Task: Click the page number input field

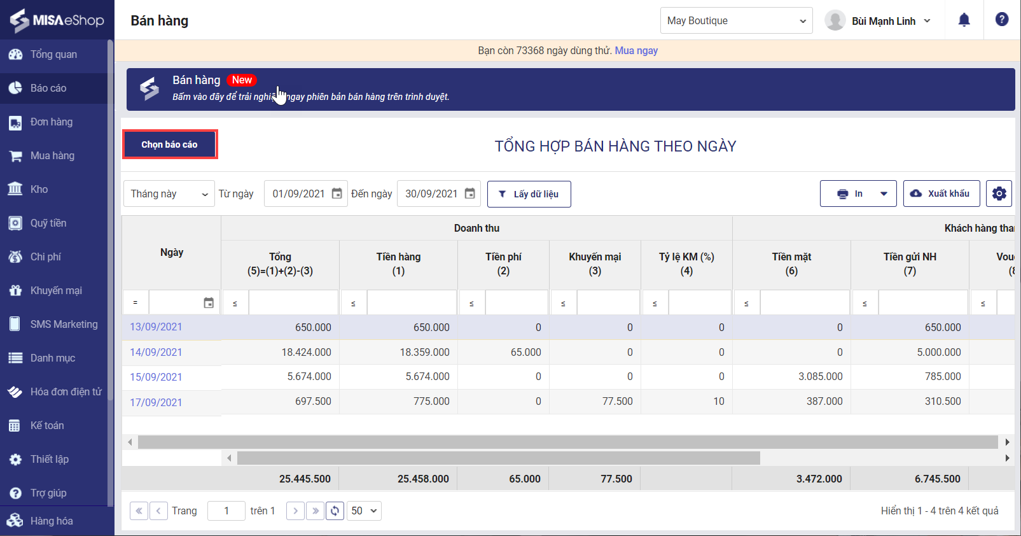Action: [226, 511]
